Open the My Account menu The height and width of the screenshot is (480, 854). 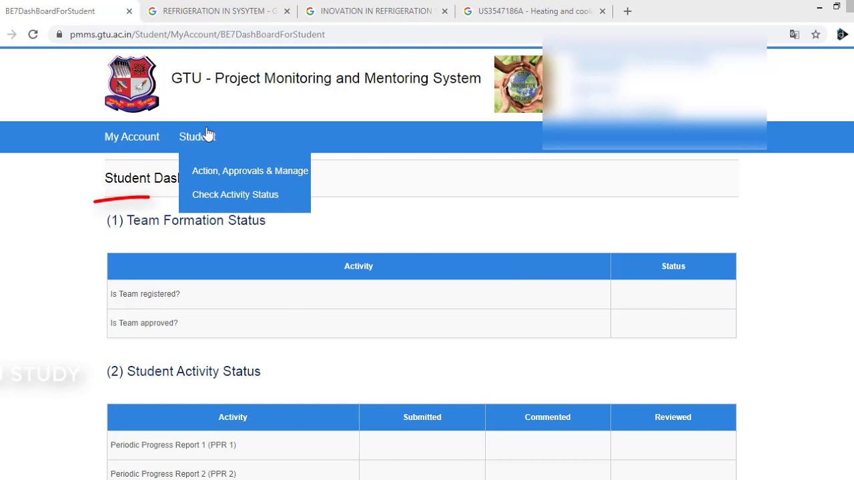[132, 137]
